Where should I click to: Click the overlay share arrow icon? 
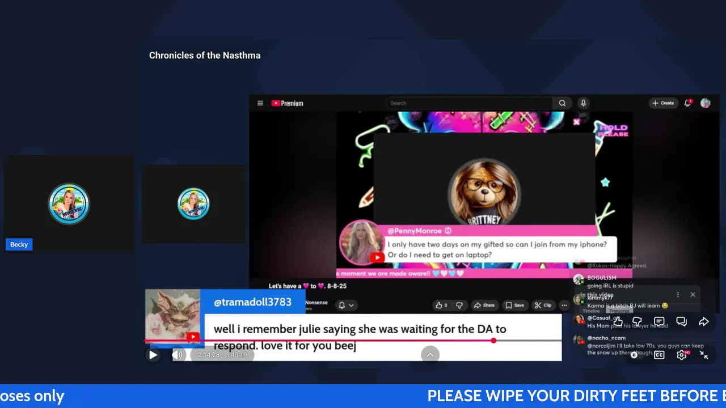click(703, 322)
